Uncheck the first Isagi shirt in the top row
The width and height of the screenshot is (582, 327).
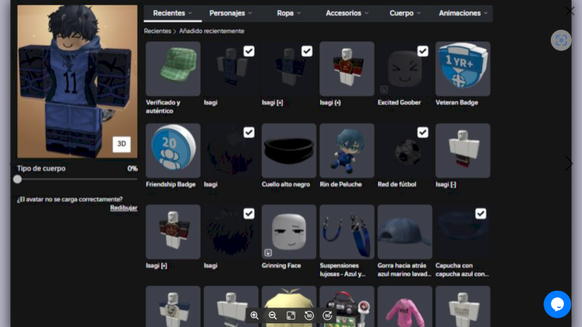coord(249,51)
